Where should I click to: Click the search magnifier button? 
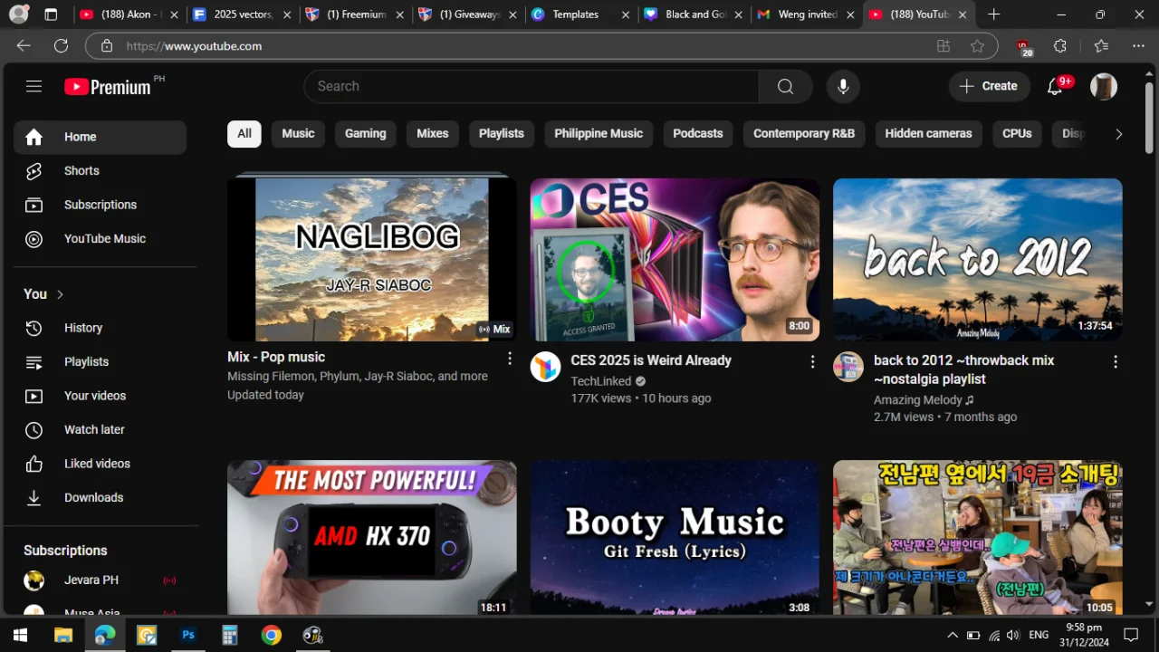pos(785,86)
